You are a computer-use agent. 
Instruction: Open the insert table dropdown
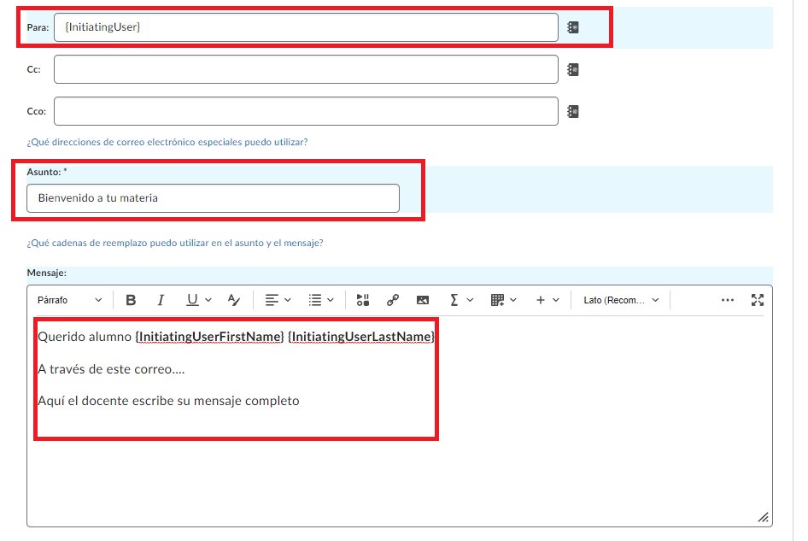503,300
